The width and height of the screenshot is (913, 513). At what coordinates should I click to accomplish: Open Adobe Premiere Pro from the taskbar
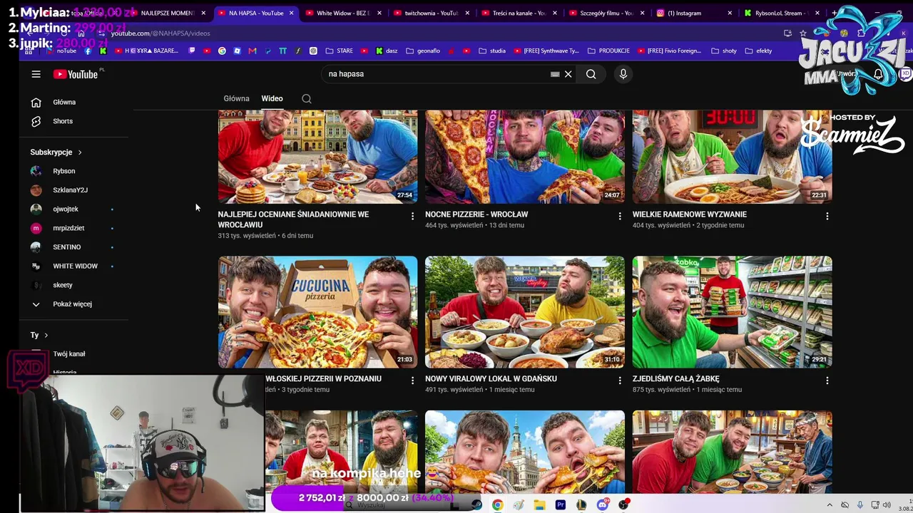pos(561,504)
